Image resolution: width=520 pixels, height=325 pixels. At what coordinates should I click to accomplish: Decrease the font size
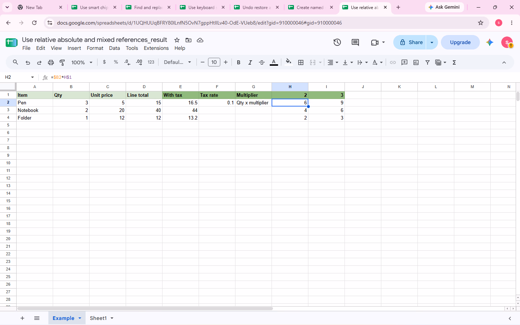(203, 62)
